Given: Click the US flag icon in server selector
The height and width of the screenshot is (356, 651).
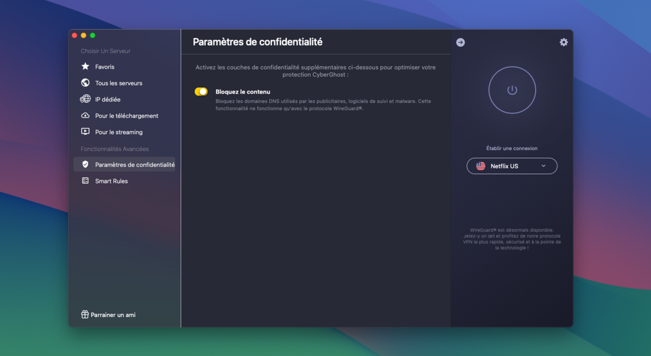Looking at the screenshot, I should tap(481, 166).
